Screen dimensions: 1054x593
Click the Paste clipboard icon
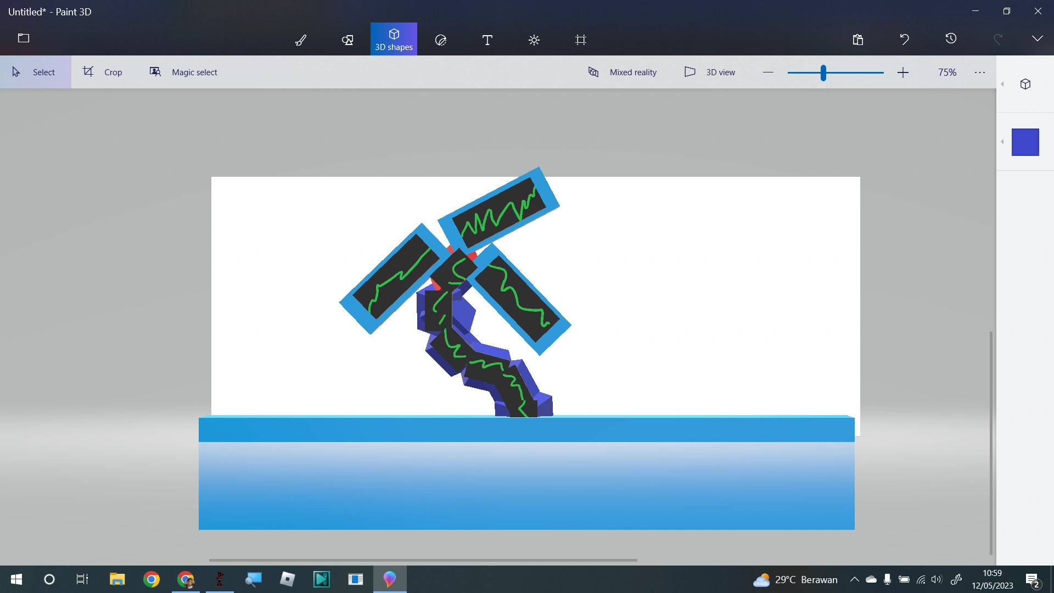[858, 39]
